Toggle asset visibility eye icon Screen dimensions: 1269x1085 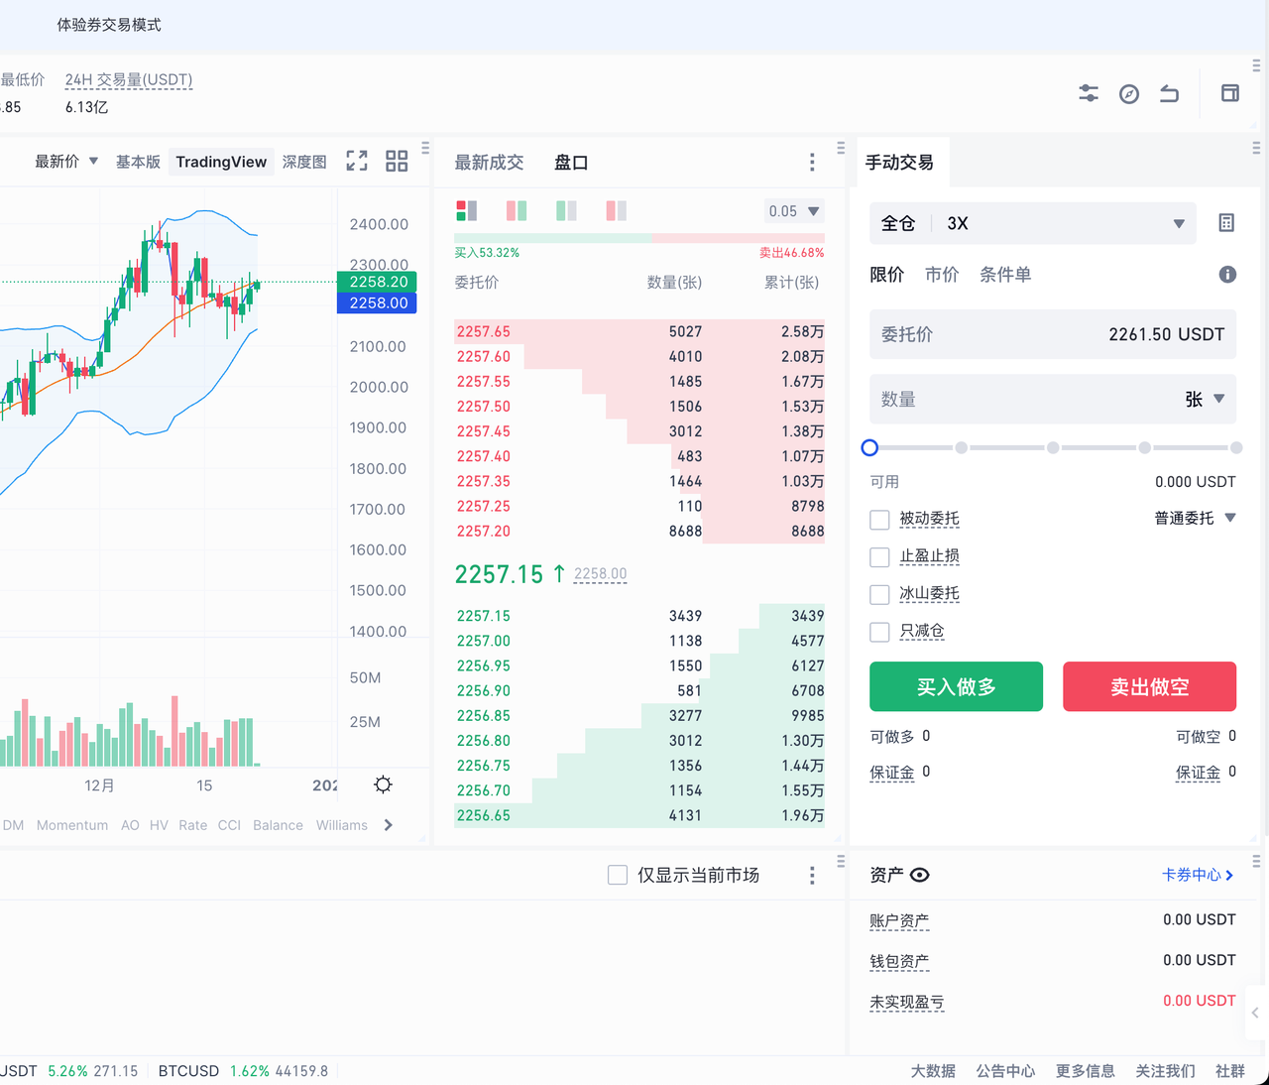(x=920, y=875)
